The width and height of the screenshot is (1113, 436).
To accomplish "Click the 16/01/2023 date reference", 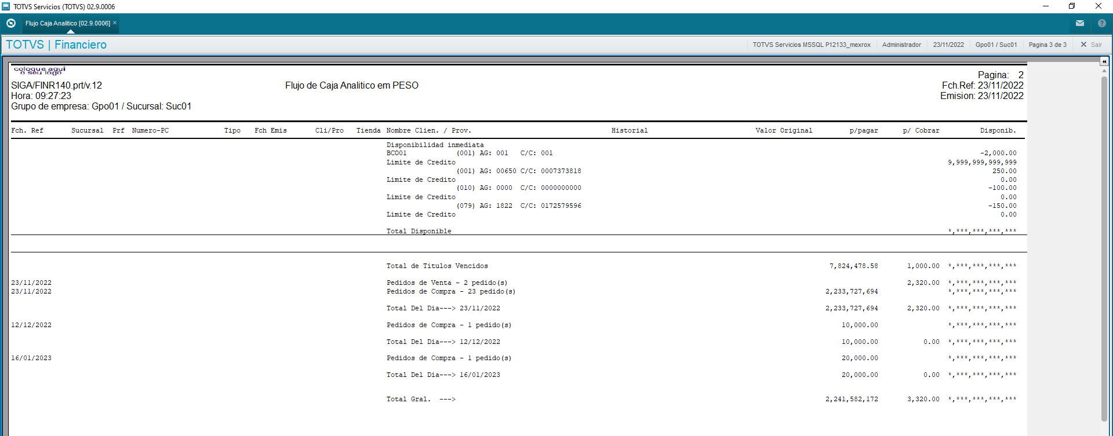I will (31, 358).
